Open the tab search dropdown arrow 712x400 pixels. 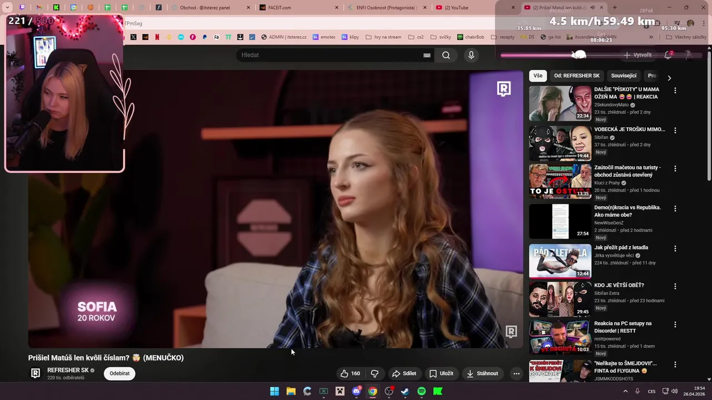pos(7,8)
